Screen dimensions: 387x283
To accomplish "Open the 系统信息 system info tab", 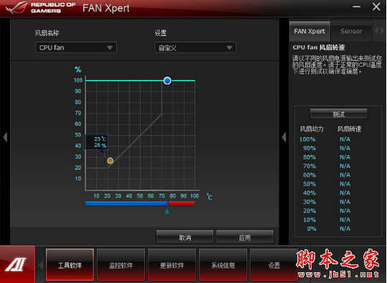I will (223, 265).
